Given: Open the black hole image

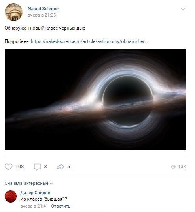Looking at the screenshot, I should (x=95, y=99).
